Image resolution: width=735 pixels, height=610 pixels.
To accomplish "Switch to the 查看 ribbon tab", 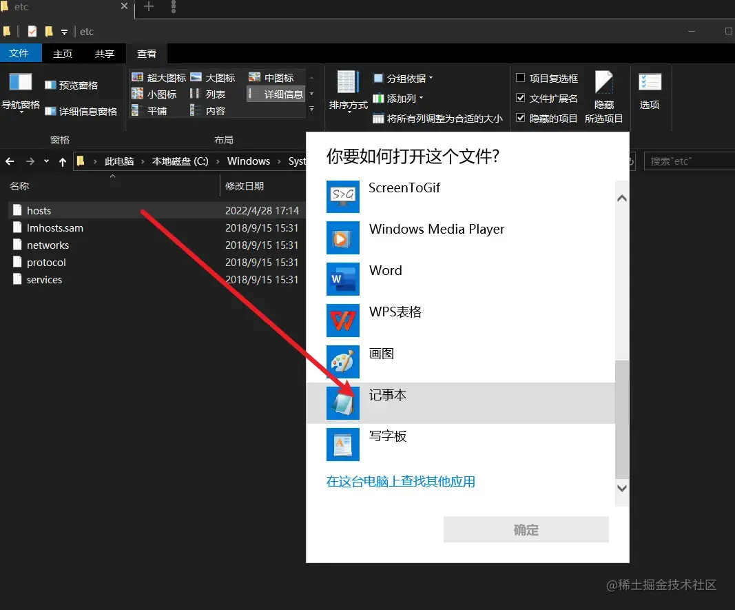I will (146, 54).
